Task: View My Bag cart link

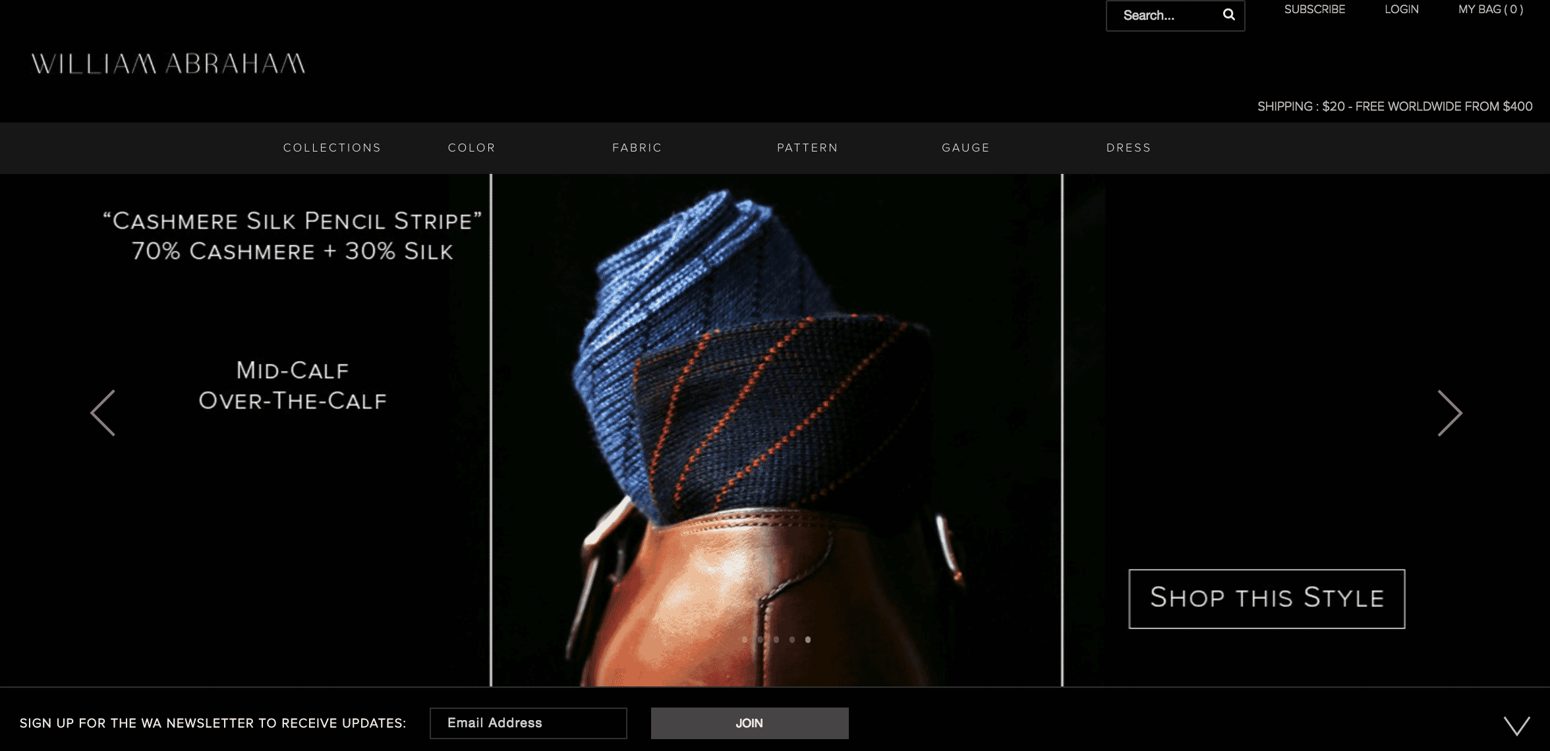Action: pyautogui.click(x=1490, y=9)
